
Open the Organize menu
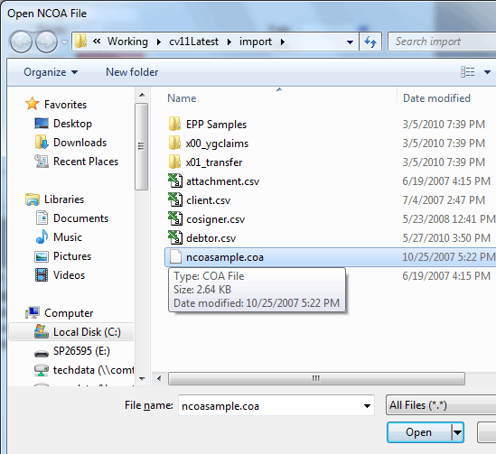51,72
